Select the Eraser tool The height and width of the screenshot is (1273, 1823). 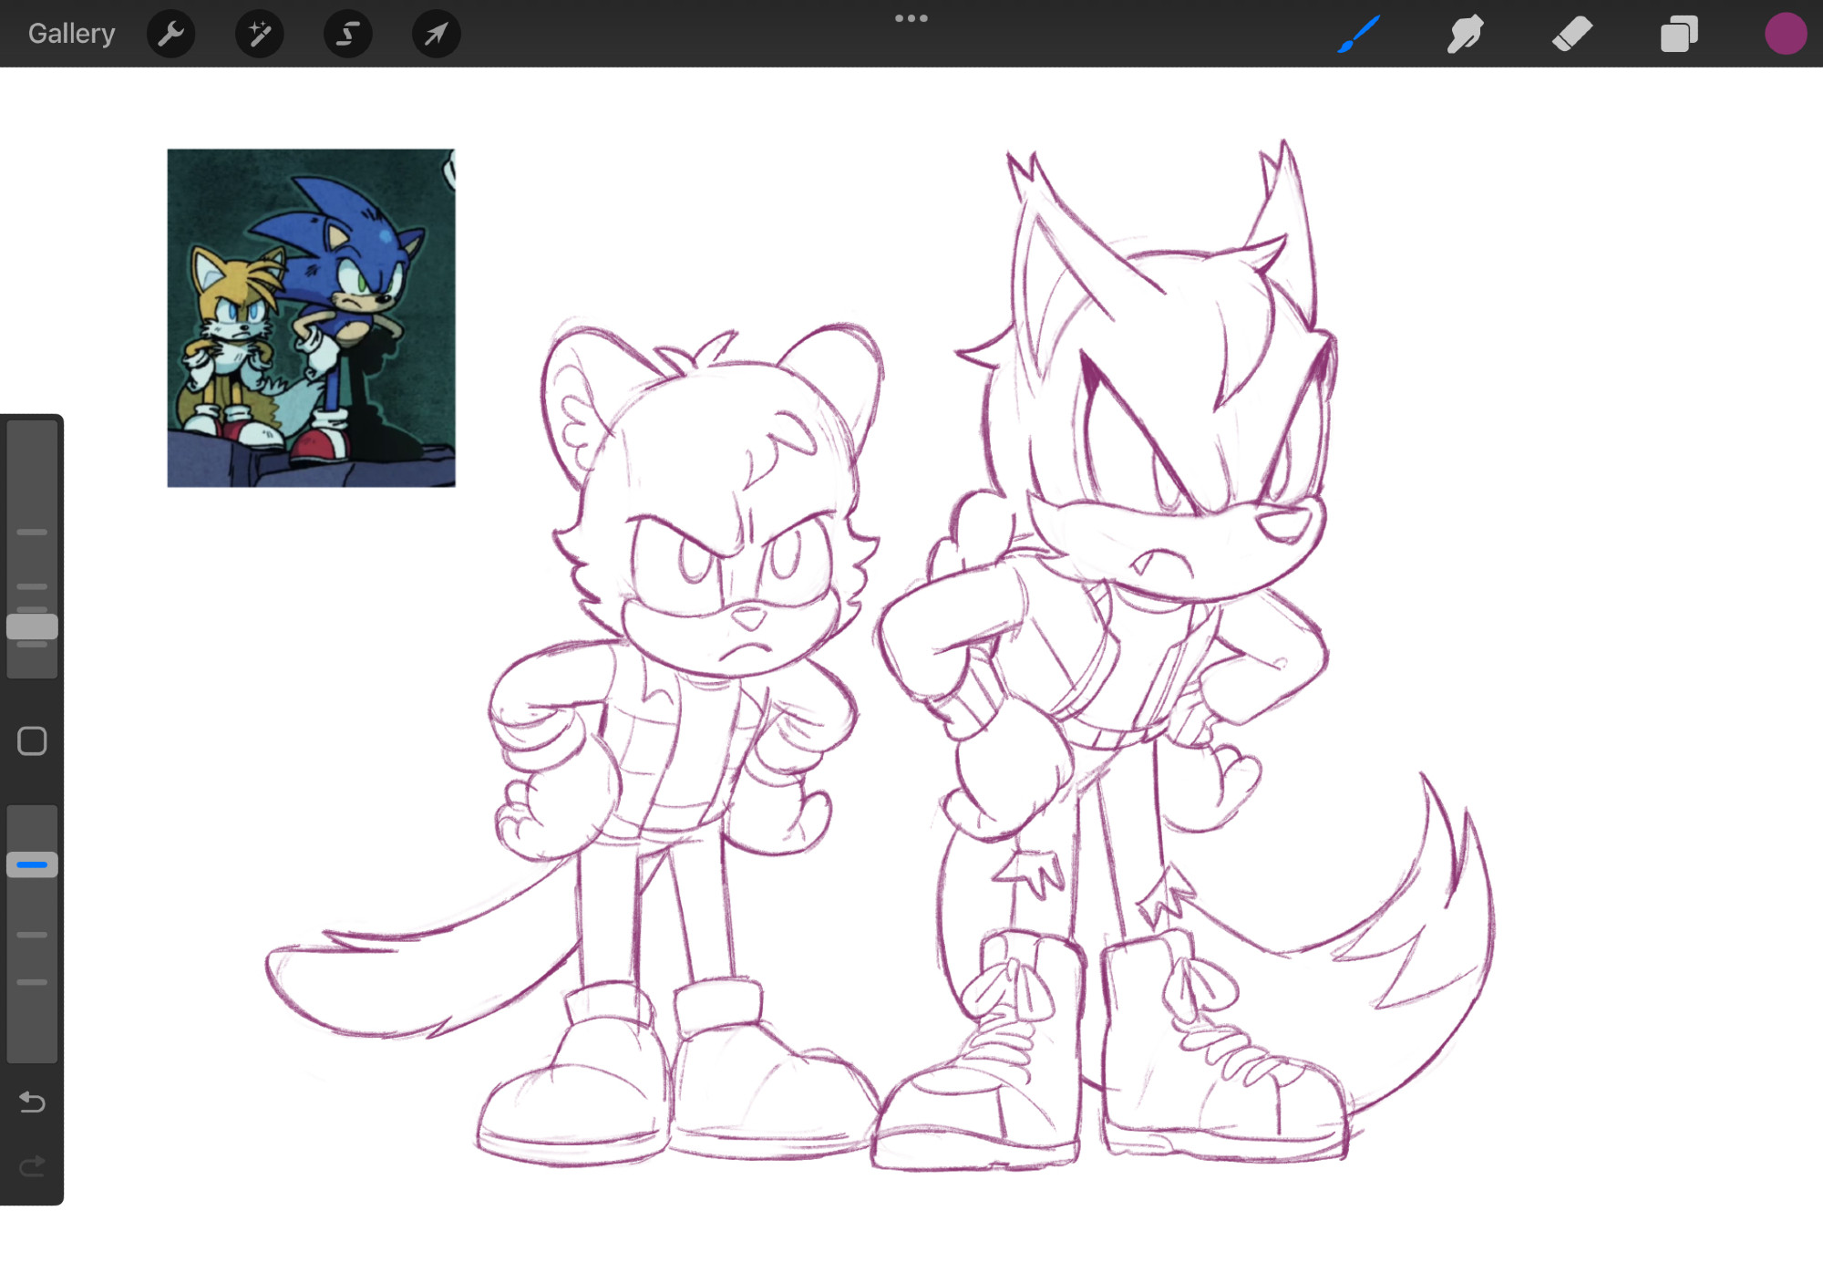tap(1572, 35)
